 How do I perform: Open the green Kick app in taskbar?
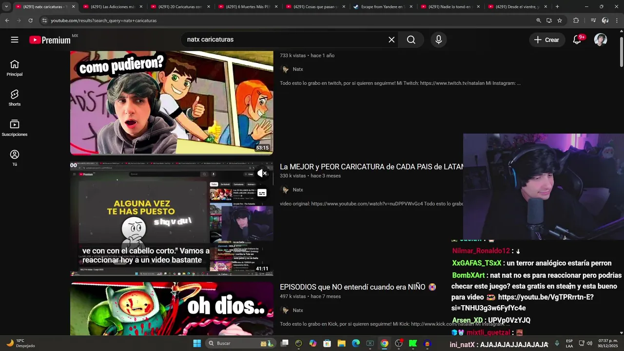pyautogui.click(x=413, y=343)
